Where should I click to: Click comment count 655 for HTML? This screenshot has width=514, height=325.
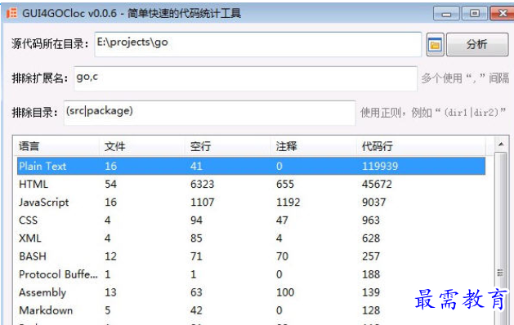[x=285, y=184]
